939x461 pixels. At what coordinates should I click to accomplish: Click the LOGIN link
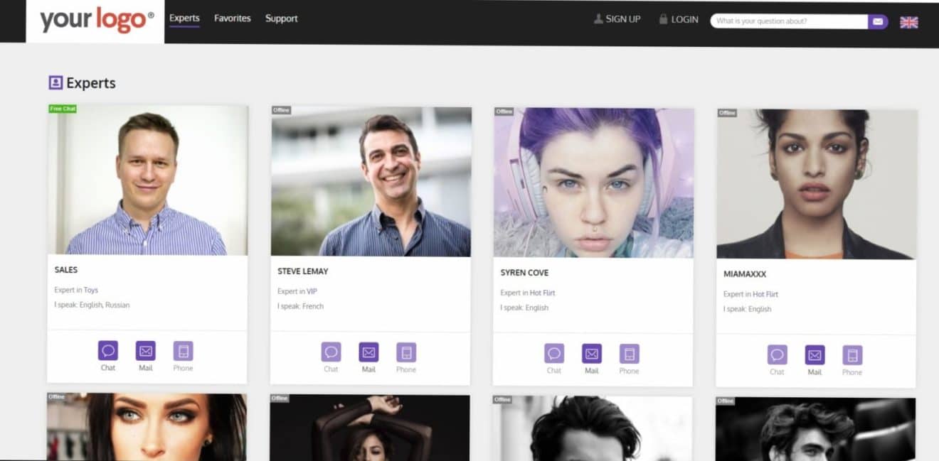[x=679, y=19]
